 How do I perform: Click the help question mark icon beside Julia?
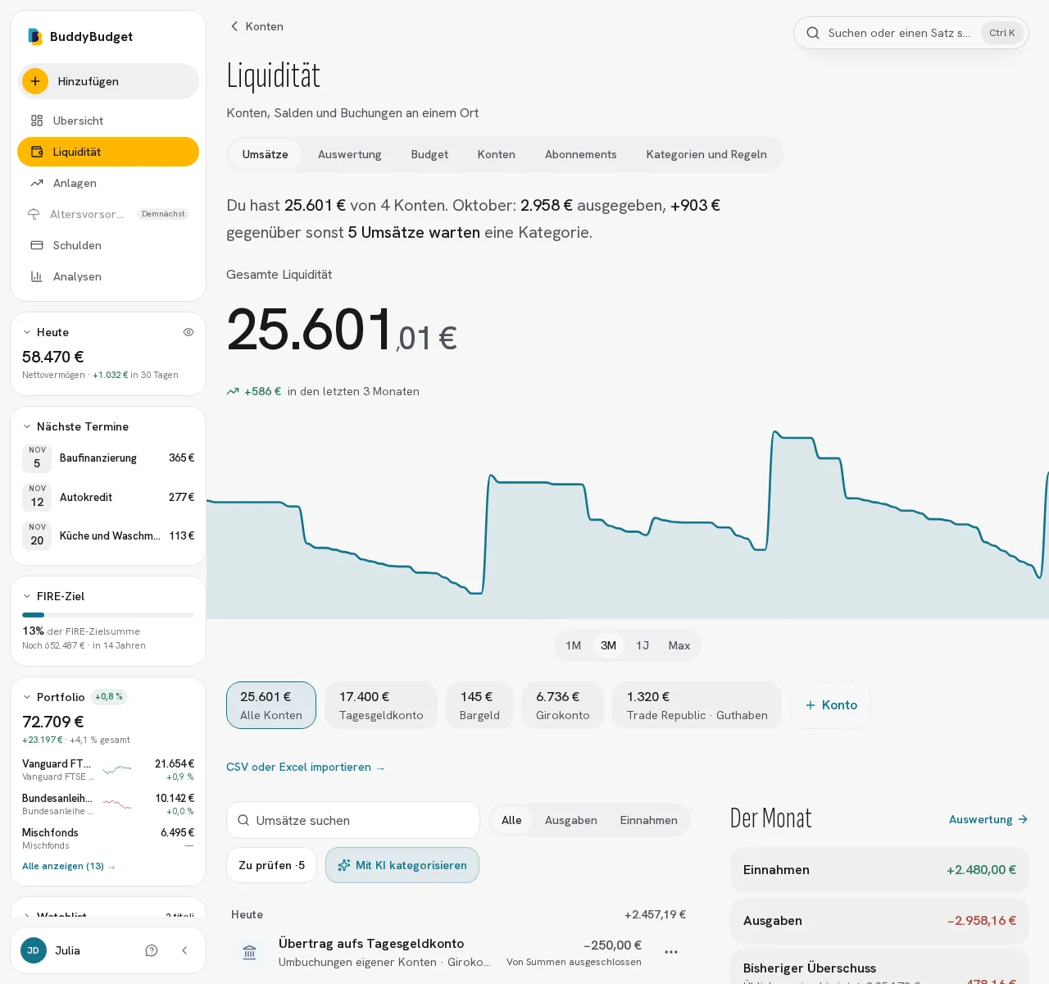pyautogui.click(x=152, y=950)
